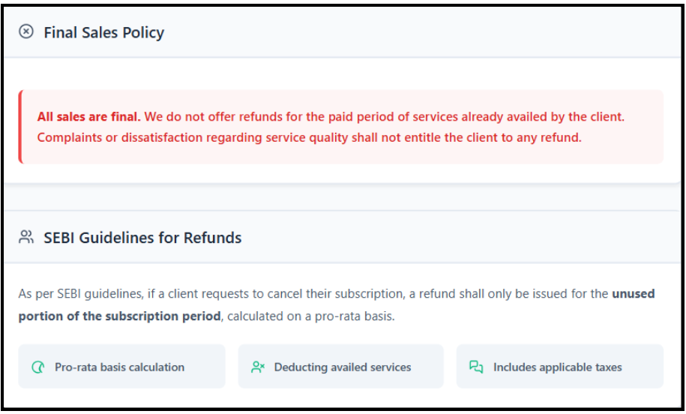Click the red left border of the warning box
Image resolution: width=686 pixels, height=414 pixels.
pos(20,127)
